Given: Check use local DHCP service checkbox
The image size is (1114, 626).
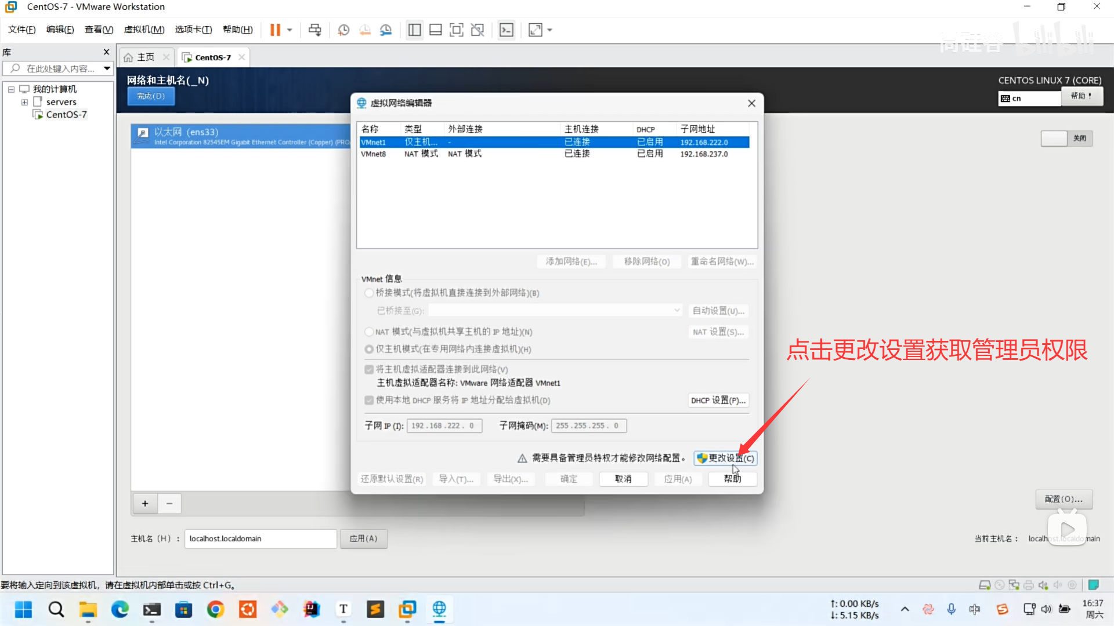Looking at the screenshot, I should [x=369, y=400].
